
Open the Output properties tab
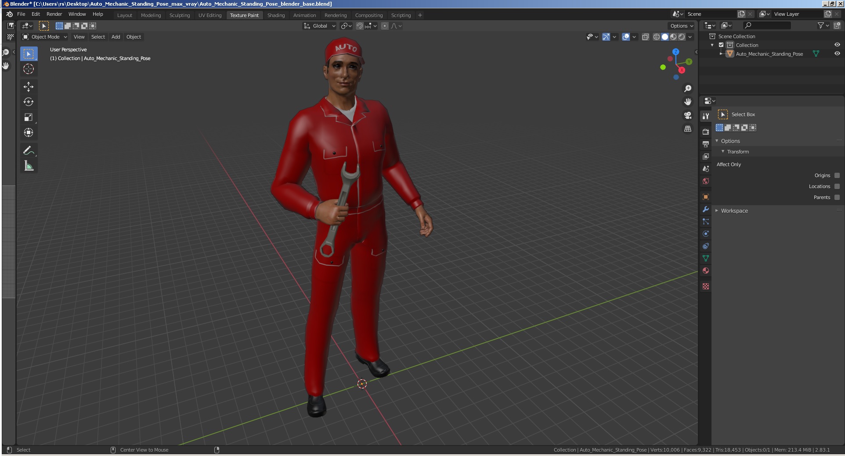click(x=706, y=144)
